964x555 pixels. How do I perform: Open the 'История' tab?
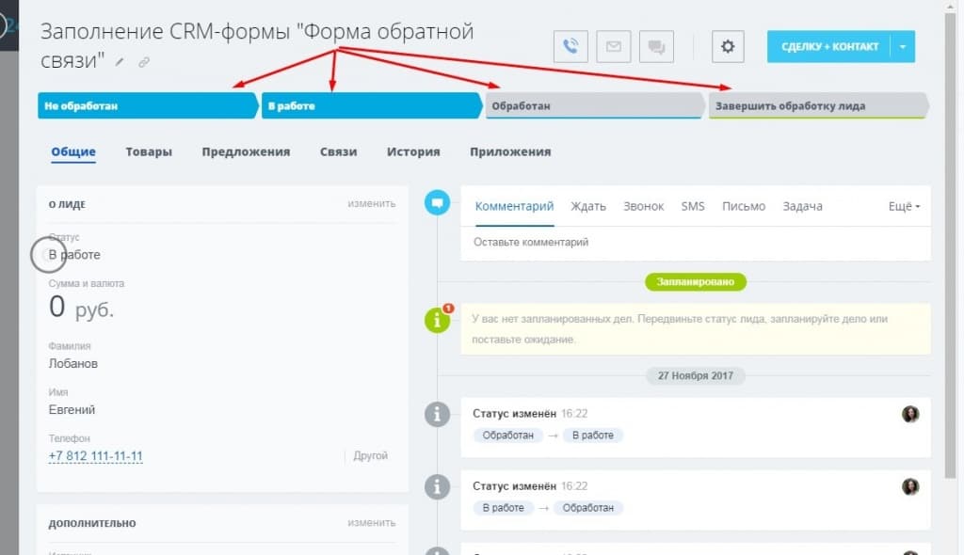coord(412,151)
